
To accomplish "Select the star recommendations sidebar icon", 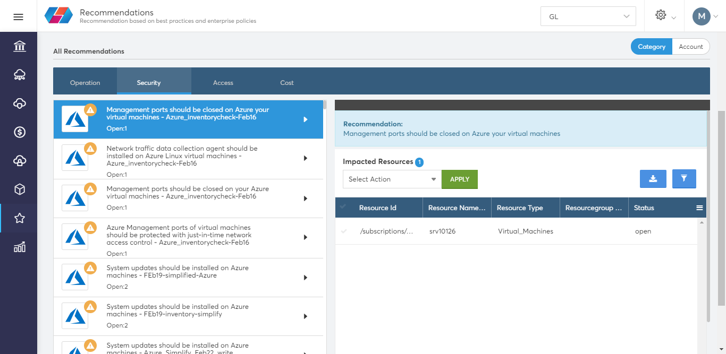I will click(20, 218).
